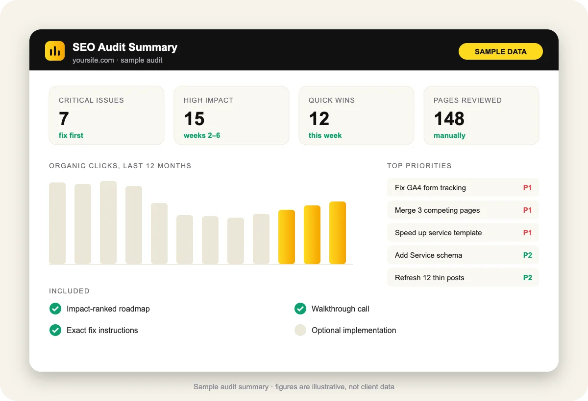This screenshot has width=588, height=401.
Task: Click the Walkthrough call text
Action: coord(341,309)
